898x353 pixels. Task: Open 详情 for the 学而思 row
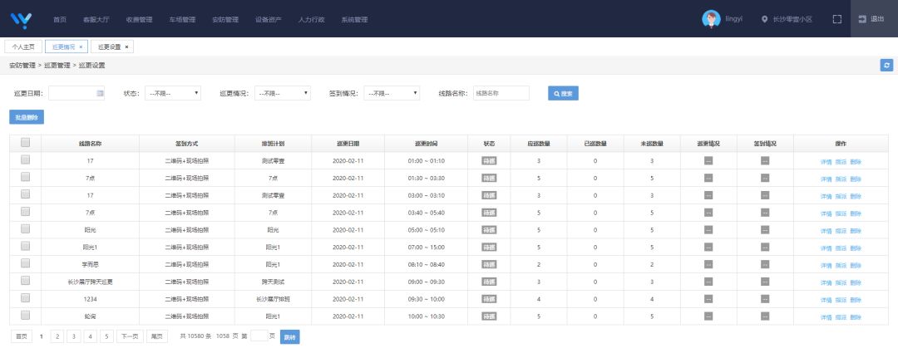826,266
